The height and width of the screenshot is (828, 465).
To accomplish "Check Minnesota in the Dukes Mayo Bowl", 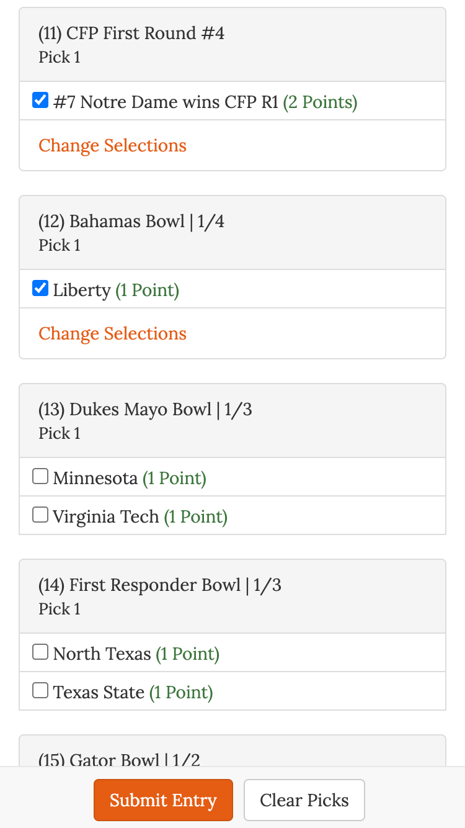I will click(40, 475).
